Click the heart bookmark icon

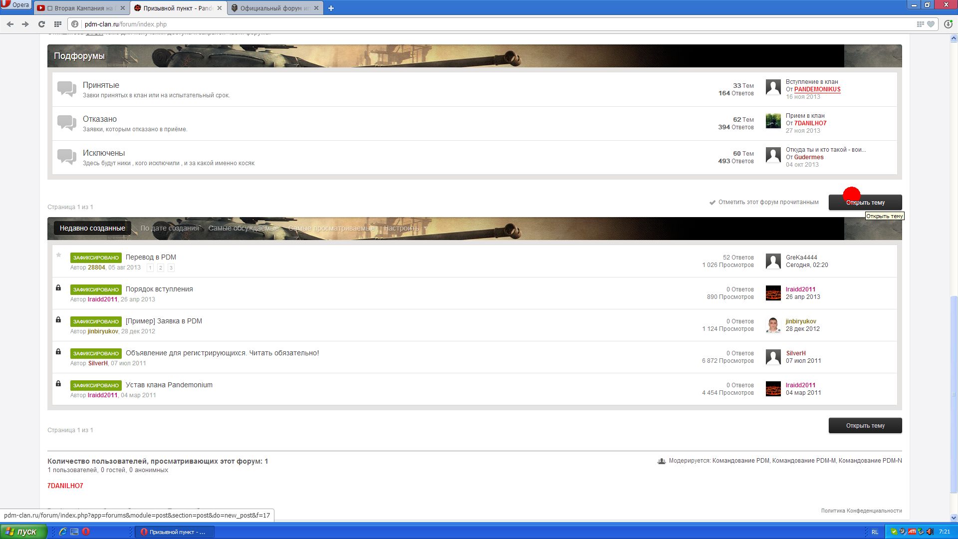click(931, 24)
